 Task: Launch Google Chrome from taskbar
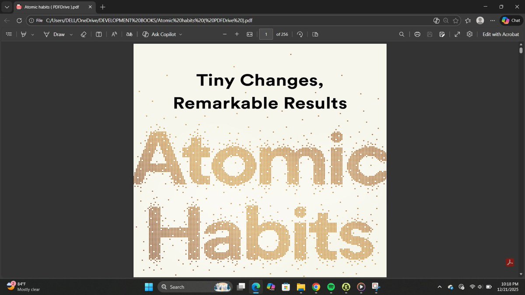316,287
